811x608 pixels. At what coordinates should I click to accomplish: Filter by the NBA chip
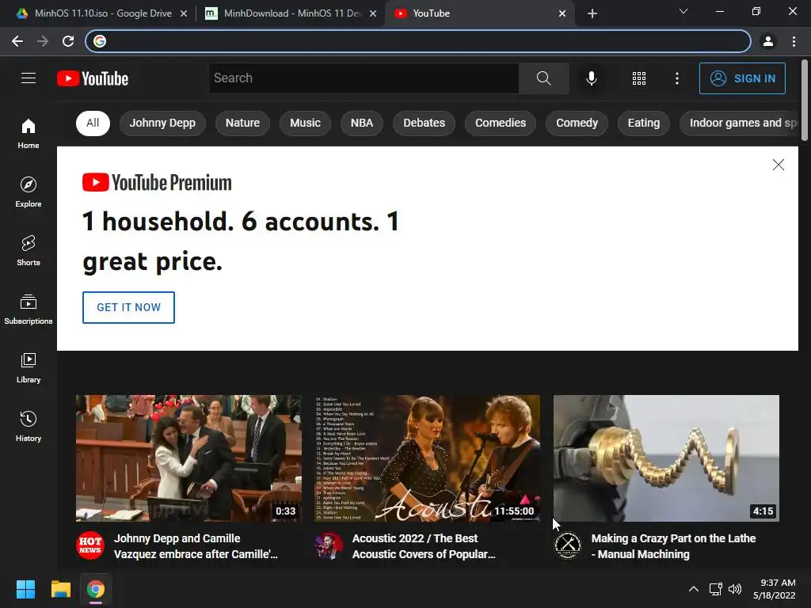click(x=361, y=123)
